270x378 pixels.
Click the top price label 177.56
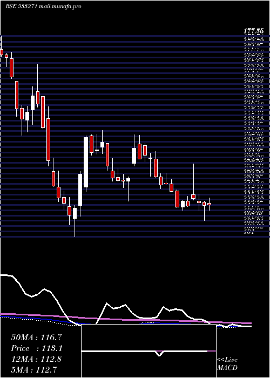[253, 31]
